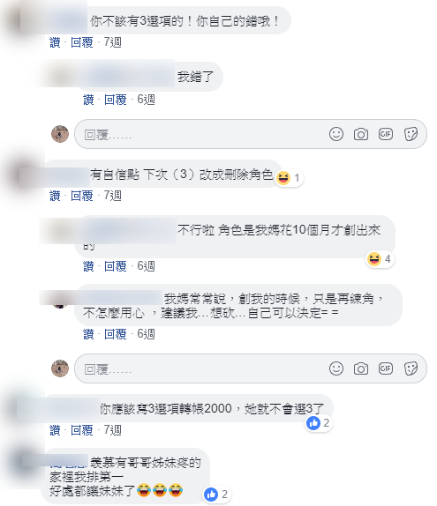Reply to comment about 角色是我媽花10個月

(115, 266)
